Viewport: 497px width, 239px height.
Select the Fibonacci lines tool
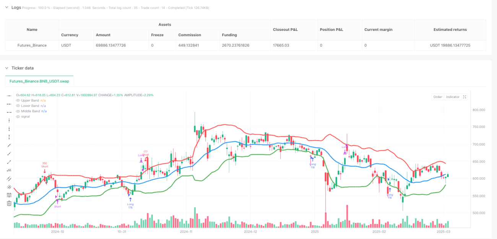click(x=9, y=195)
